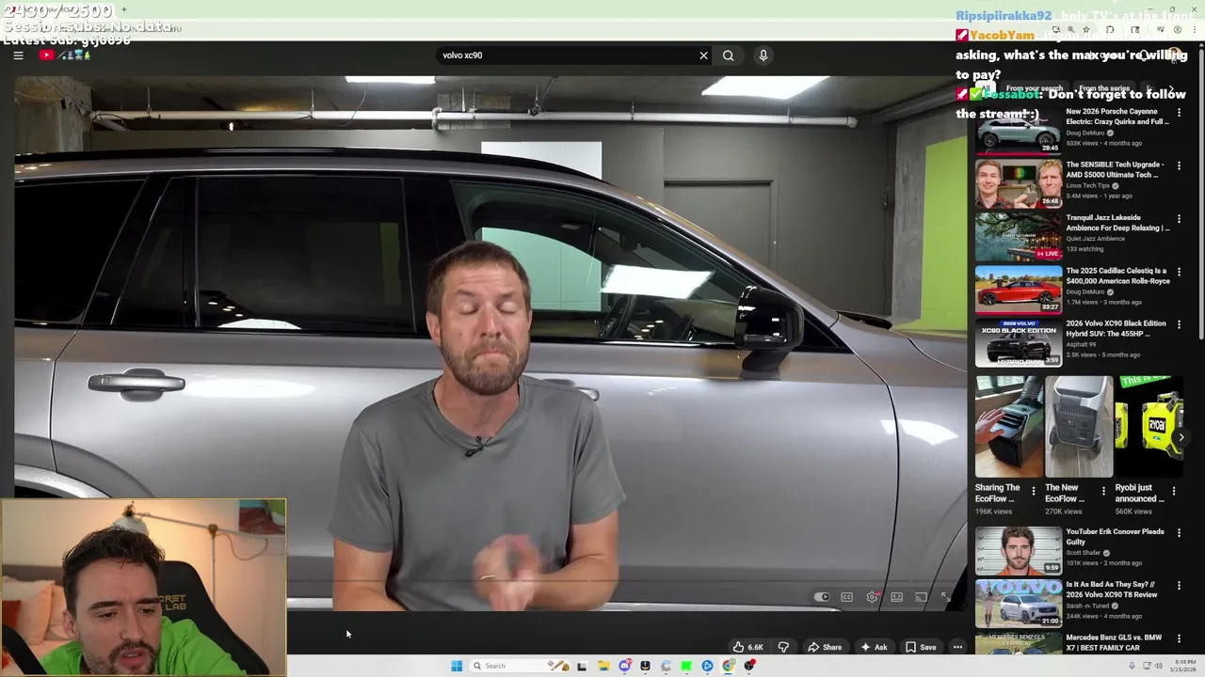Open 'Sharing The EcoFlow' short
The height and width of the screenshot is (677, 1205).
(x=1009, y=428)
